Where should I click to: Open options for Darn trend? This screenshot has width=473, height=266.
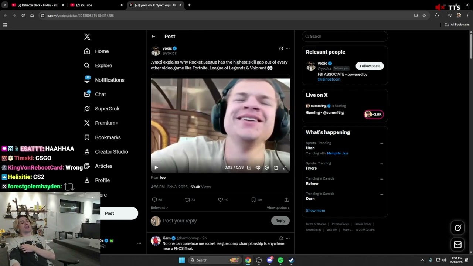click(x=381, y=194)
